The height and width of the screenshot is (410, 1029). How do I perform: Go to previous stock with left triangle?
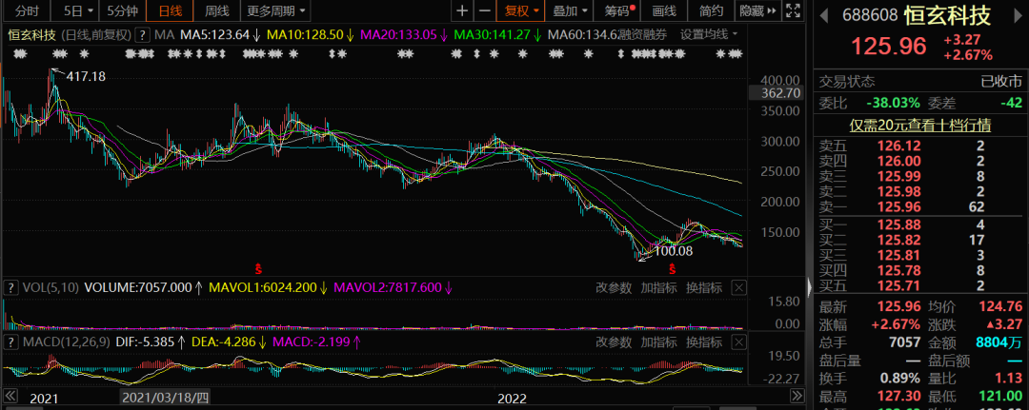(x=825, y=14)
